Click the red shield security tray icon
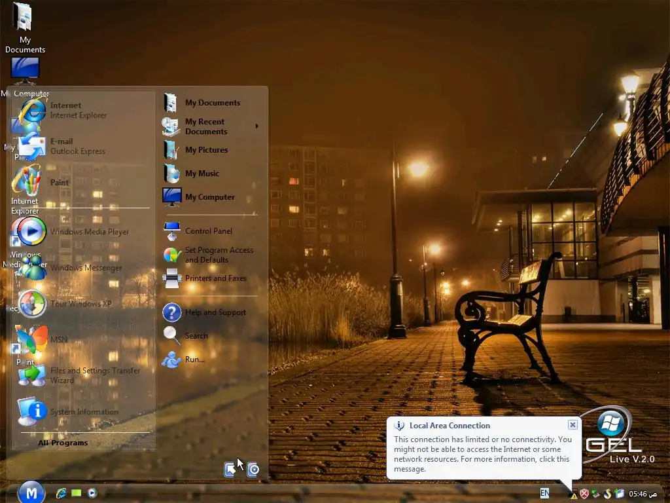Viewport: 670px width, 503px height. click(x=584, y=494)
